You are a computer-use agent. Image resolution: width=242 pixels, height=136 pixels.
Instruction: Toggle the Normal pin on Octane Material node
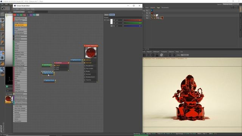[x=85, y=74]
